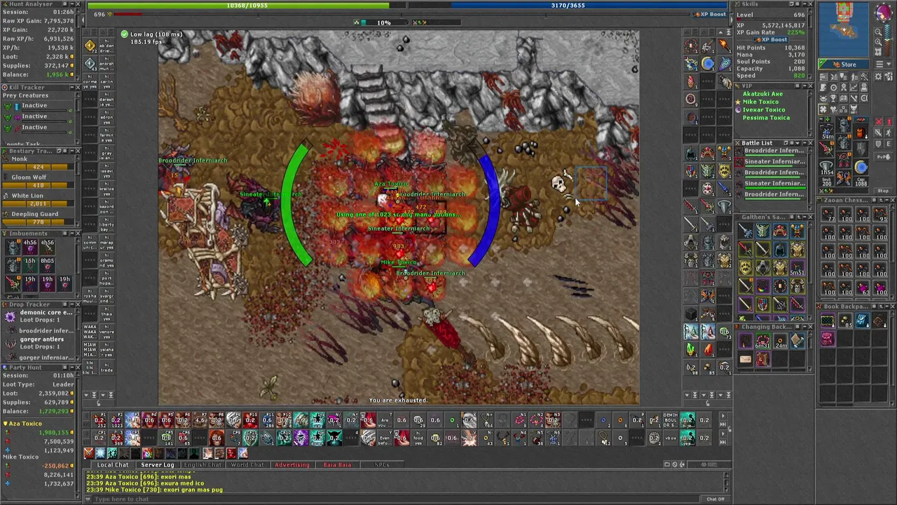Switch to the Local Chat tab
This screenshot has width=897, height=505.
113,465
